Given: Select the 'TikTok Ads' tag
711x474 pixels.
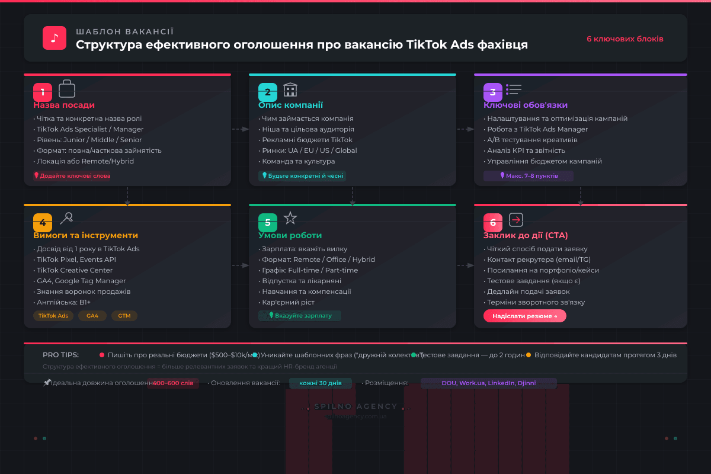Looking at the screenshot, I should point(53,316).
